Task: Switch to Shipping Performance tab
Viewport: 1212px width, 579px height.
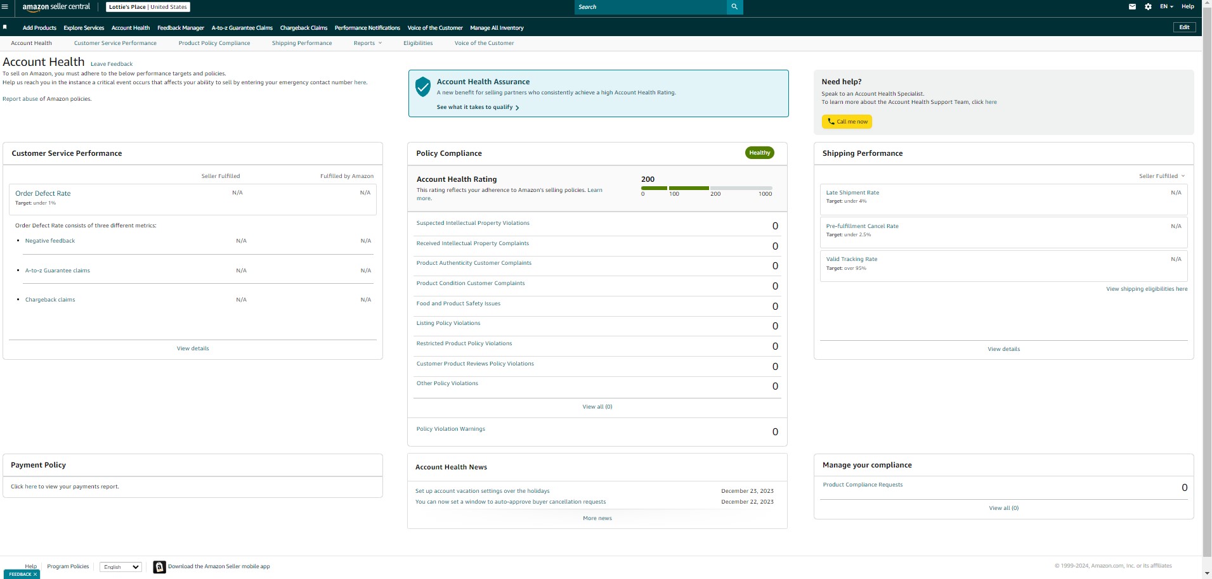Action: click(302, 43)
